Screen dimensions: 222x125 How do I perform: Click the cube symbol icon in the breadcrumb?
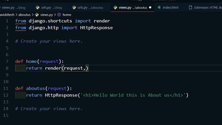point(59,15)
